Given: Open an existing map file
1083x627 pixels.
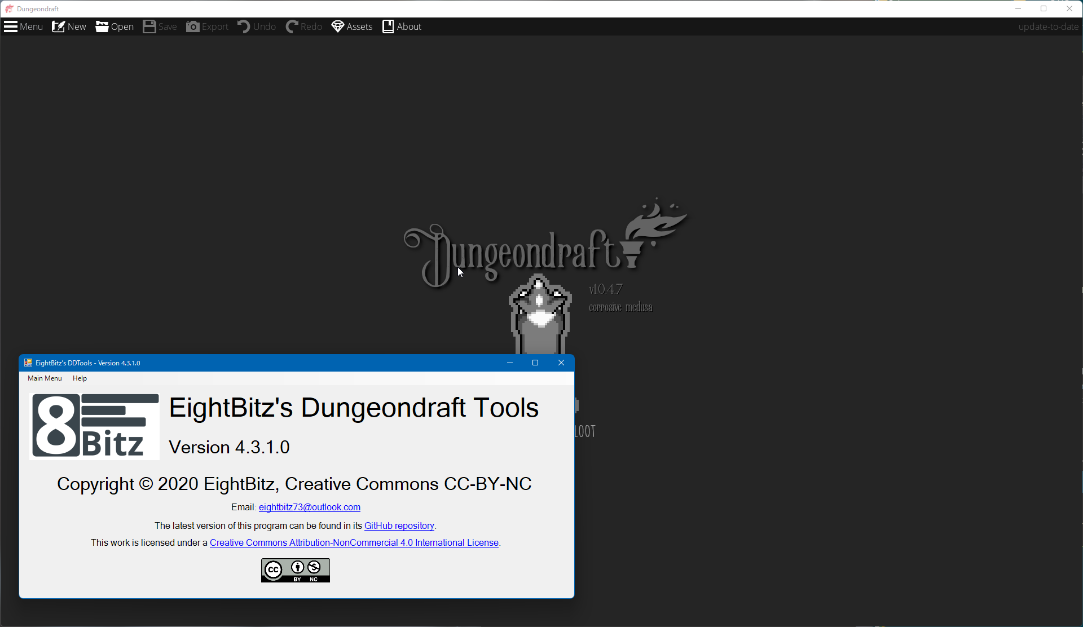Looking at the screenshot, I should [x=115, y=27].
